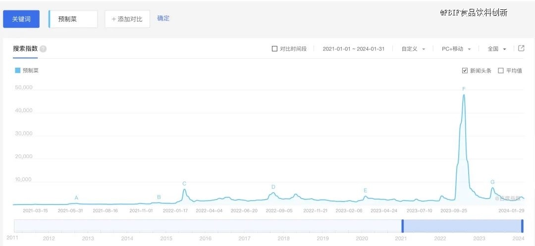This screenshot has width=535, height=246.
Task: Click the right handle of the time range slider
Action: (523, 226)
